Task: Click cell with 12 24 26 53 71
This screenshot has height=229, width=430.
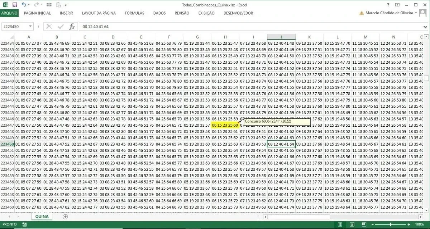Action: click(x=393, y=43)
